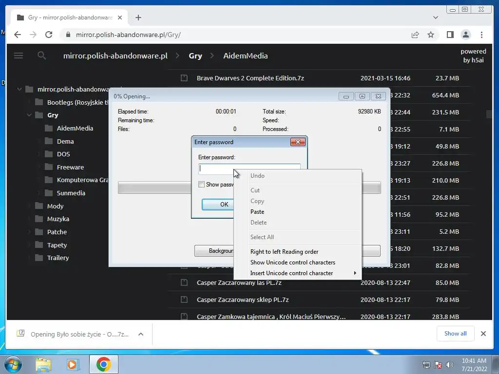Select Right to left Reading order
Viewport: 499px width, 374px height.
click(298, 252)
